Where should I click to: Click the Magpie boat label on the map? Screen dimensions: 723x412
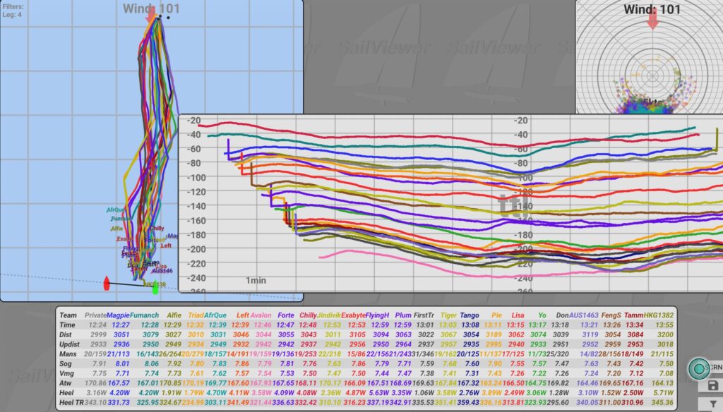(172, 236)
